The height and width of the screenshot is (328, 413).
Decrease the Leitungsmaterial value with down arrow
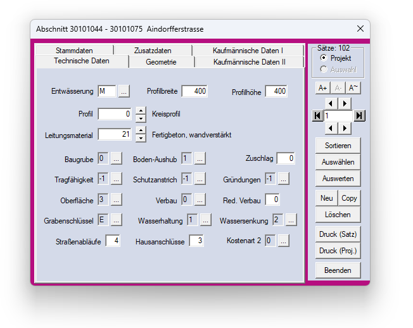click(141, 138)
